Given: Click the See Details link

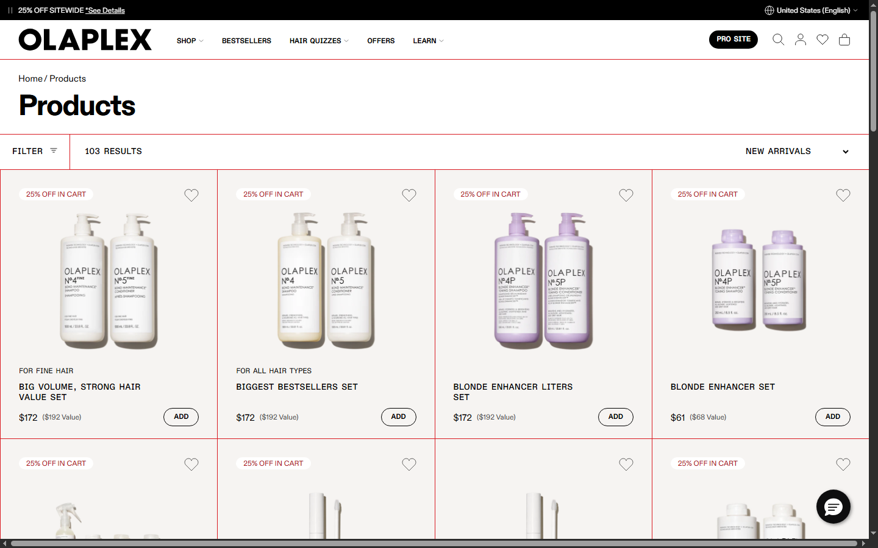Looking at the screenshot, I should (x=105, y=10).
